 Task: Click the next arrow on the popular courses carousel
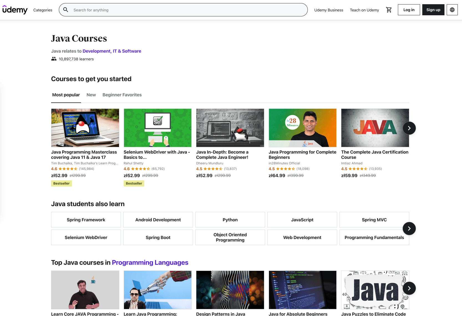(409, 128)
